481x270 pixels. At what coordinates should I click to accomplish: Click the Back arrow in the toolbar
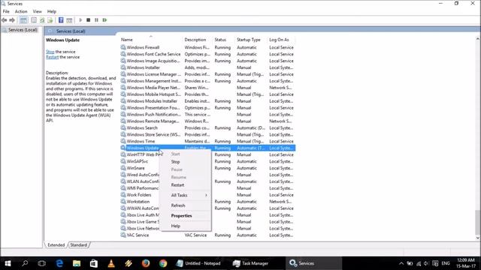click(5, 20)
